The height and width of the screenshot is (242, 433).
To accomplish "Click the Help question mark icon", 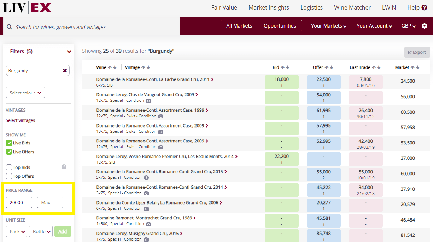I will point(424,7).
